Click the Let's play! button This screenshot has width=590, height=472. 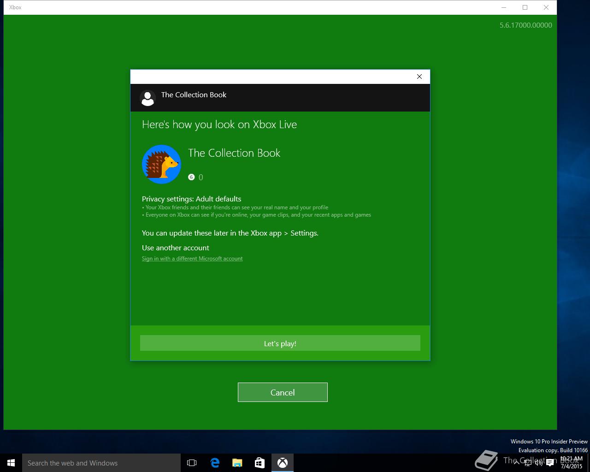(x=280, y=343)
